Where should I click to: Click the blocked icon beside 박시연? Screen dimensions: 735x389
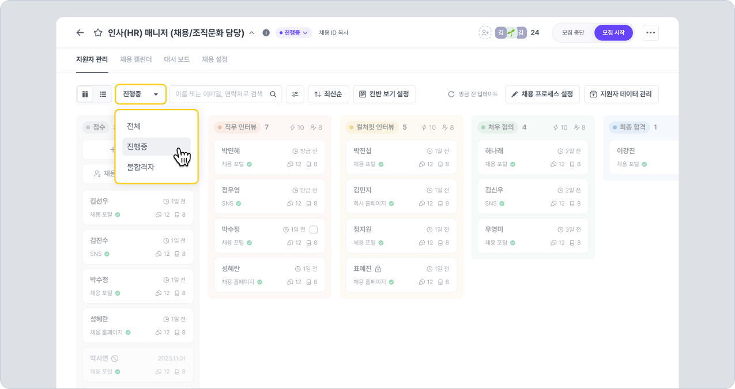(x=115, y=358)
